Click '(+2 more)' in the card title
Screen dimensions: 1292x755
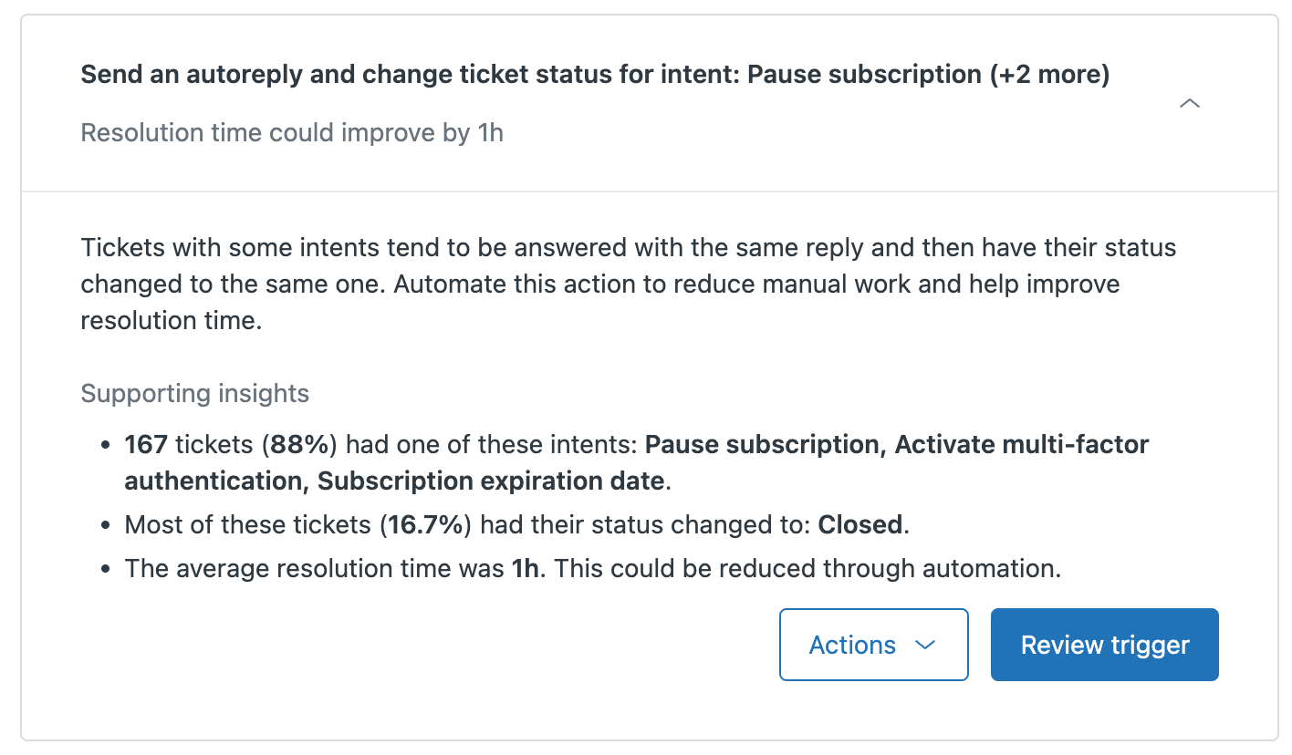(x=1050, y=75)
